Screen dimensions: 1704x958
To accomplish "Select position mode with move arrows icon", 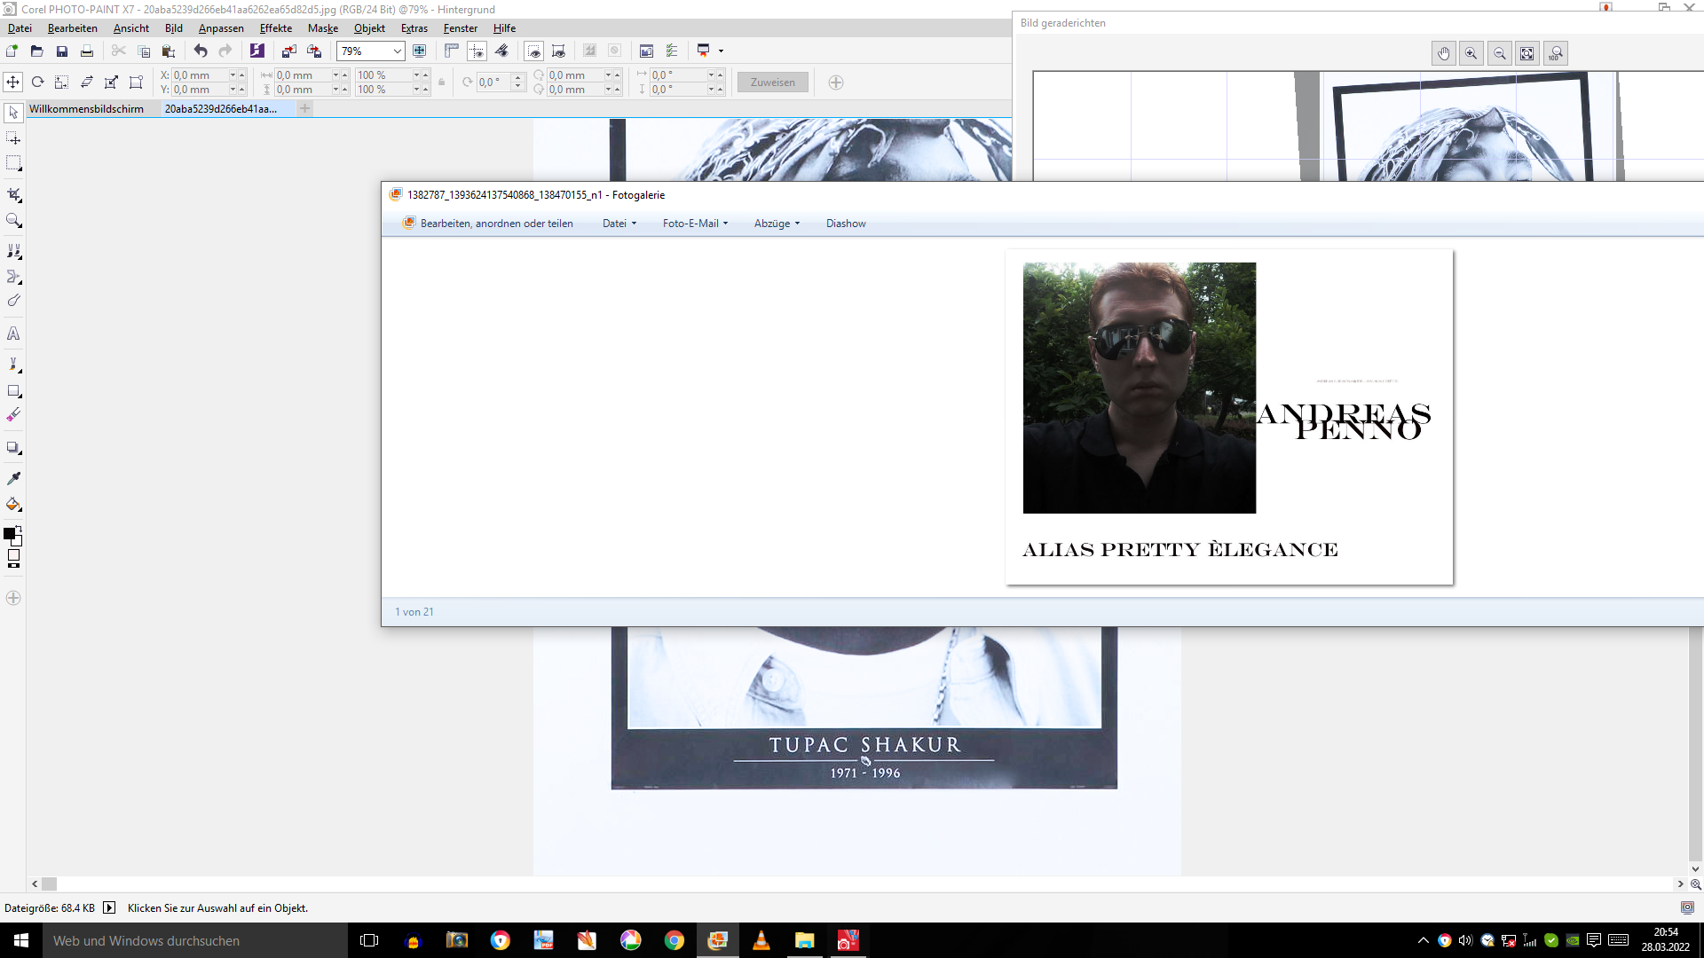I will [x=13, y=82].
